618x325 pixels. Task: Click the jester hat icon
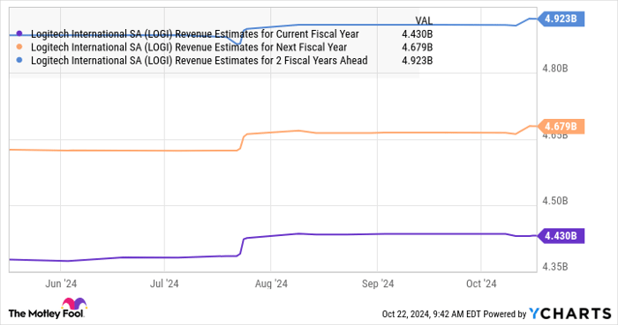(x=73, y=304)
